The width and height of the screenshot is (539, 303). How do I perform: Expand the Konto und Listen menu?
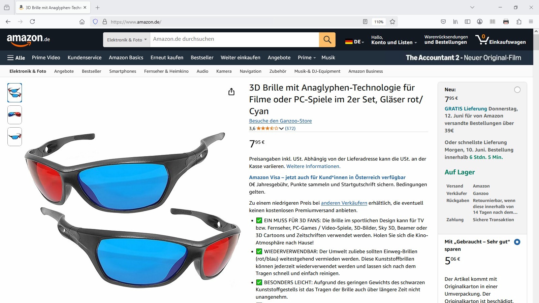point(394,40)
